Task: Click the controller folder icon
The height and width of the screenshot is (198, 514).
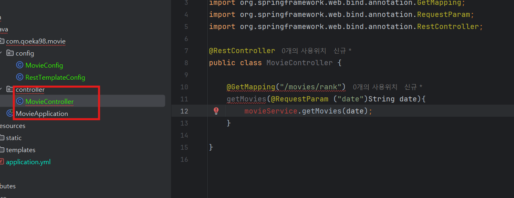Action: pos(10,89)
